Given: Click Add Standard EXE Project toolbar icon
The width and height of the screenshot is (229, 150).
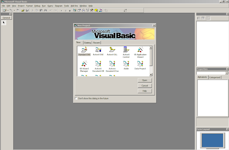Looking at the screenshot, I should pyautogui.click(x=5, y=10).
